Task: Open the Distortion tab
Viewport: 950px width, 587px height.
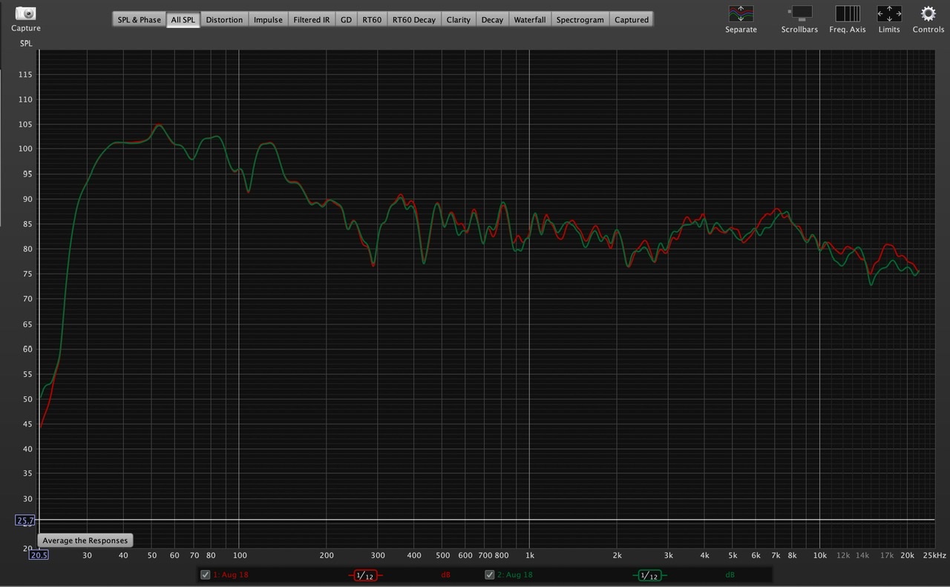Action: pyautogui.click(x=224, y=20)
